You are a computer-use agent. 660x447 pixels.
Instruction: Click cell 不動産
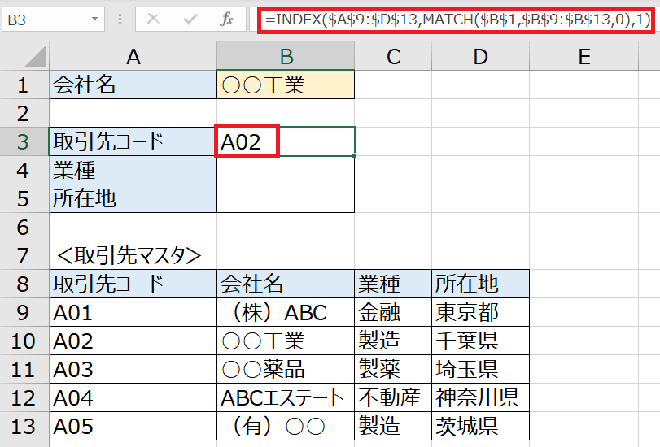point(393,397)
